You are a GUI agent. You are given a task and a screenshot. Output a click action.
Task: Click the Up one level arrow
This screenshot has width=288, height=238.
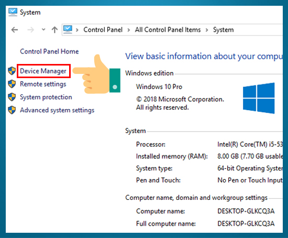(x=54, y=29)
